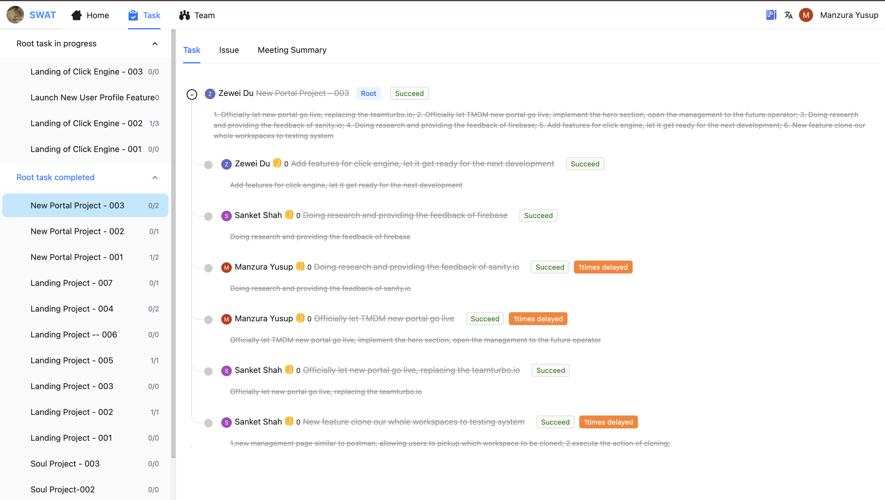
Task: Collapse the New Portal Project - 003 tree
Action: (x=192, y=94)
